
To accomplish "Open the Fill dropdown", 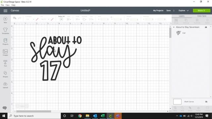I will (45, 20).
